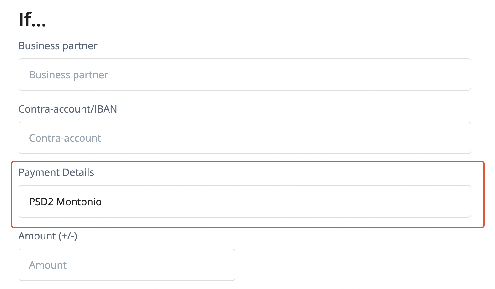Click the "Amount (+/-)" label
Screen dimensions: 495x289
pos(48,236)
